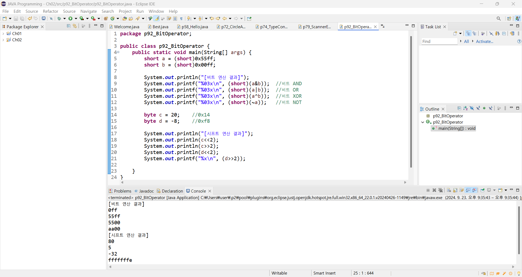The image size is (522, 277).
Task: Click the Save All icon in toolbar
Action: (22, 18)
